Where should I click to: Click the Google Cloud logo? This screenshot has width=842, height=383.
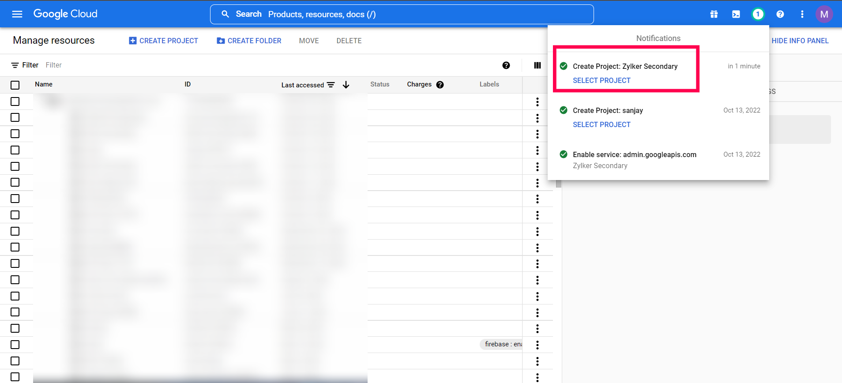[x=65, y=14]
